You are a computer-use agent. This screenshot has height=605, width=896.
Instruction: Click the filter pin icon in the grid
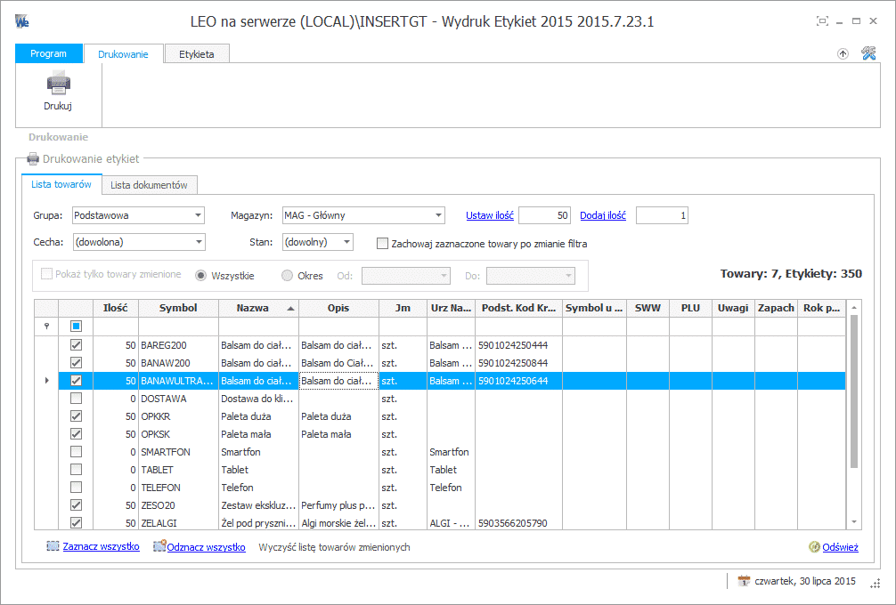47,326
